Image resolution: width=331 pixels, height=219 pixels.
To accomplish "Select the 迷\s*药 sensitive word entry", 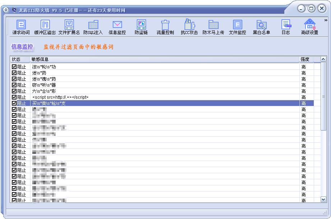I will [39, 73].
